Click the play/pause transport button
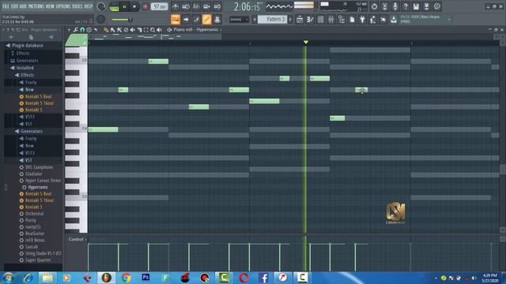 pyautogui.click(x=125, y=6)
